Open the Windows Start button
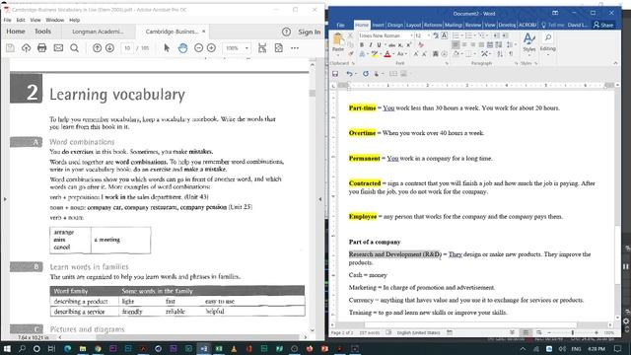Viewport: 631px width, 355px height. (7, 348)
